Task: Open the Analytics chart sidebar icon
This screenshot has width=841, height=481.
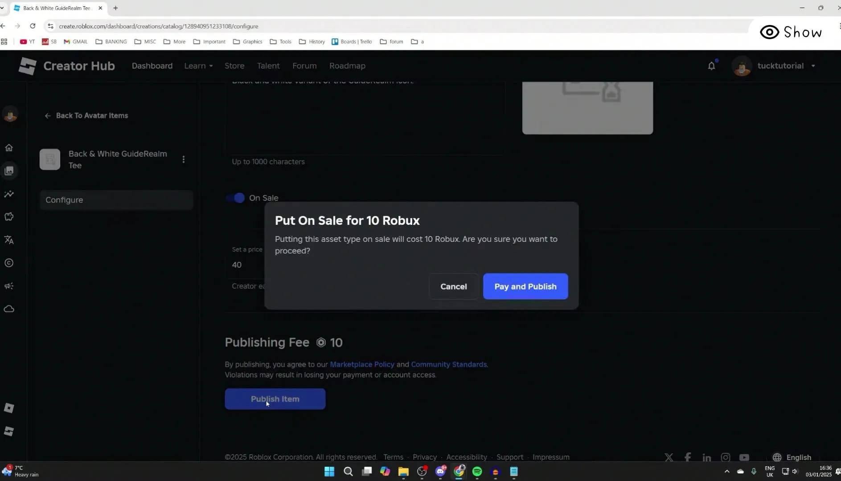Action: click(x=9, y=194)
